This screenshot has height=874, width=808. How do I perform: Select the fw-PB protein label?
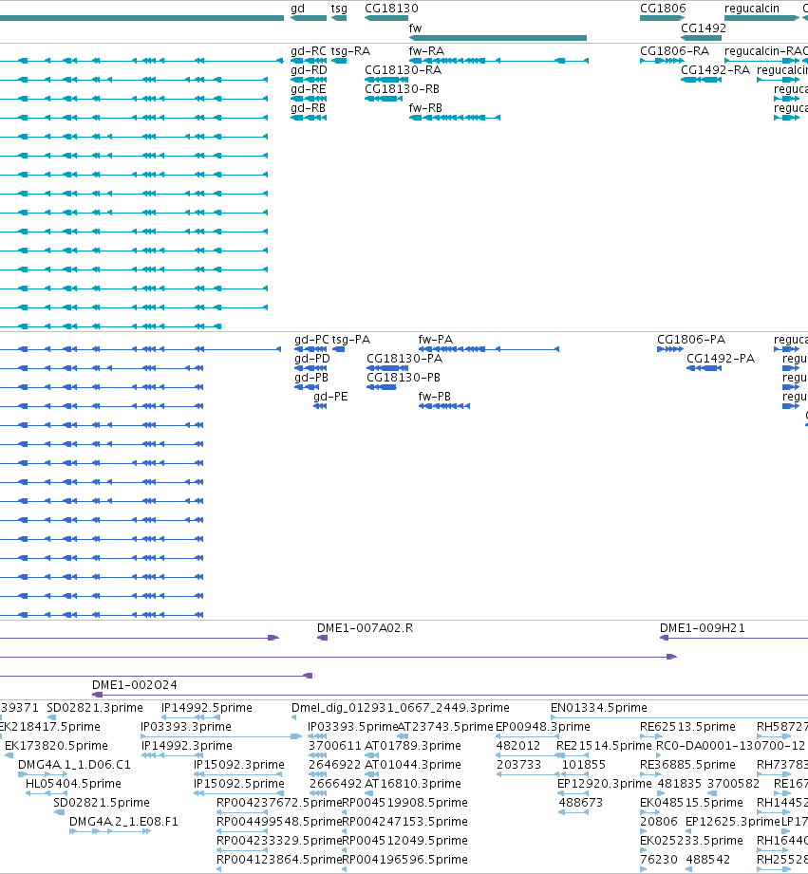[x=435, y=397]
